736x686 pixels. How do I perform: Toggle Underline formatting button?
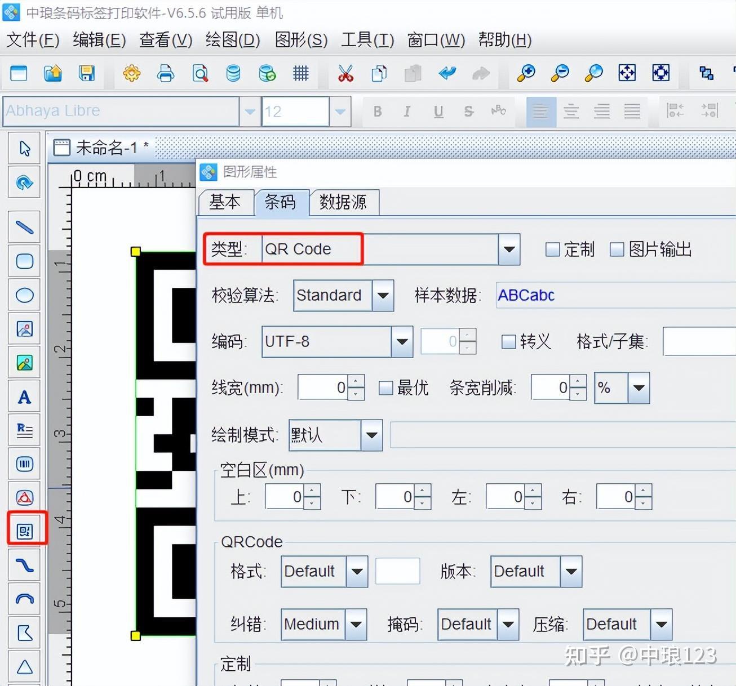438,112
